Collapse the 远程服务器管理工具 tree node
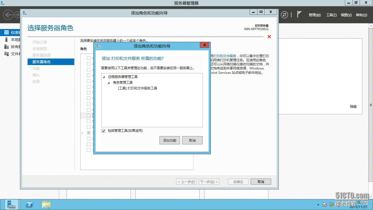 tap(103, 77)
